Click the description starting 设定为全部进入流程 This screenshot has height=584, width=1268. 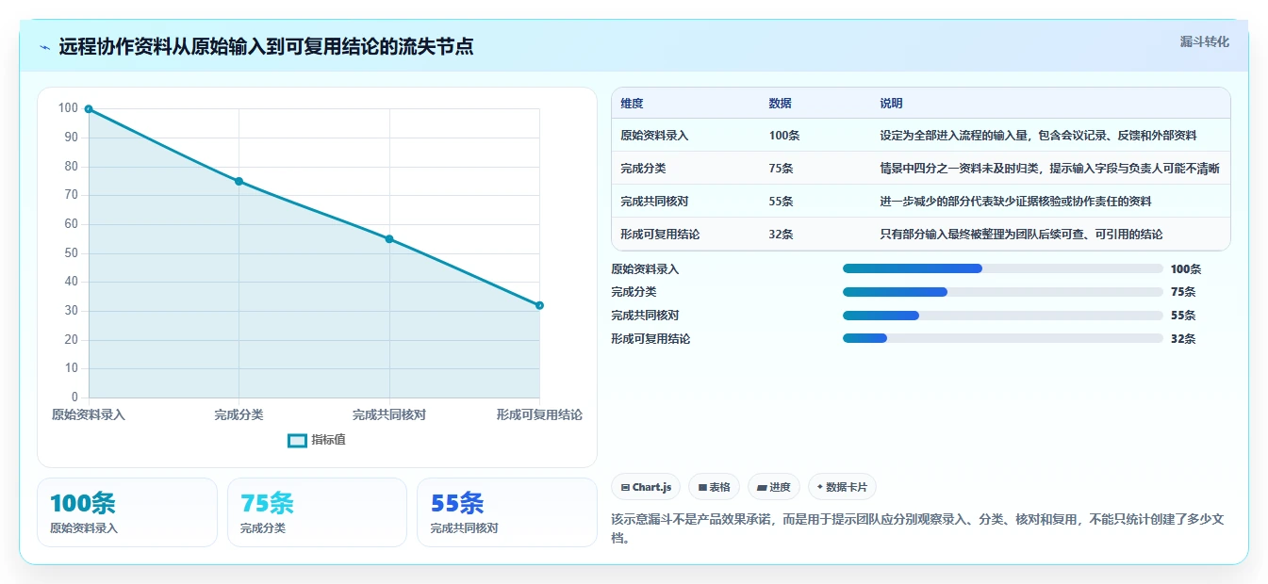[1038, 135]
